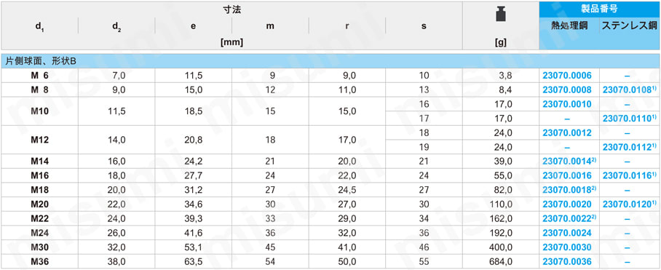The width and height of the screenshot is (661, 270).
Task: Open product number 23070.0010
Action: tap(567, 104)
